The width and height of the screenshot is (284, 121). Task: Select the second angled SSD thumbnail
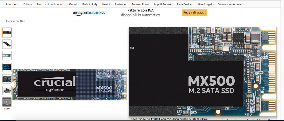pyautogui.click(x=7, y=44)
